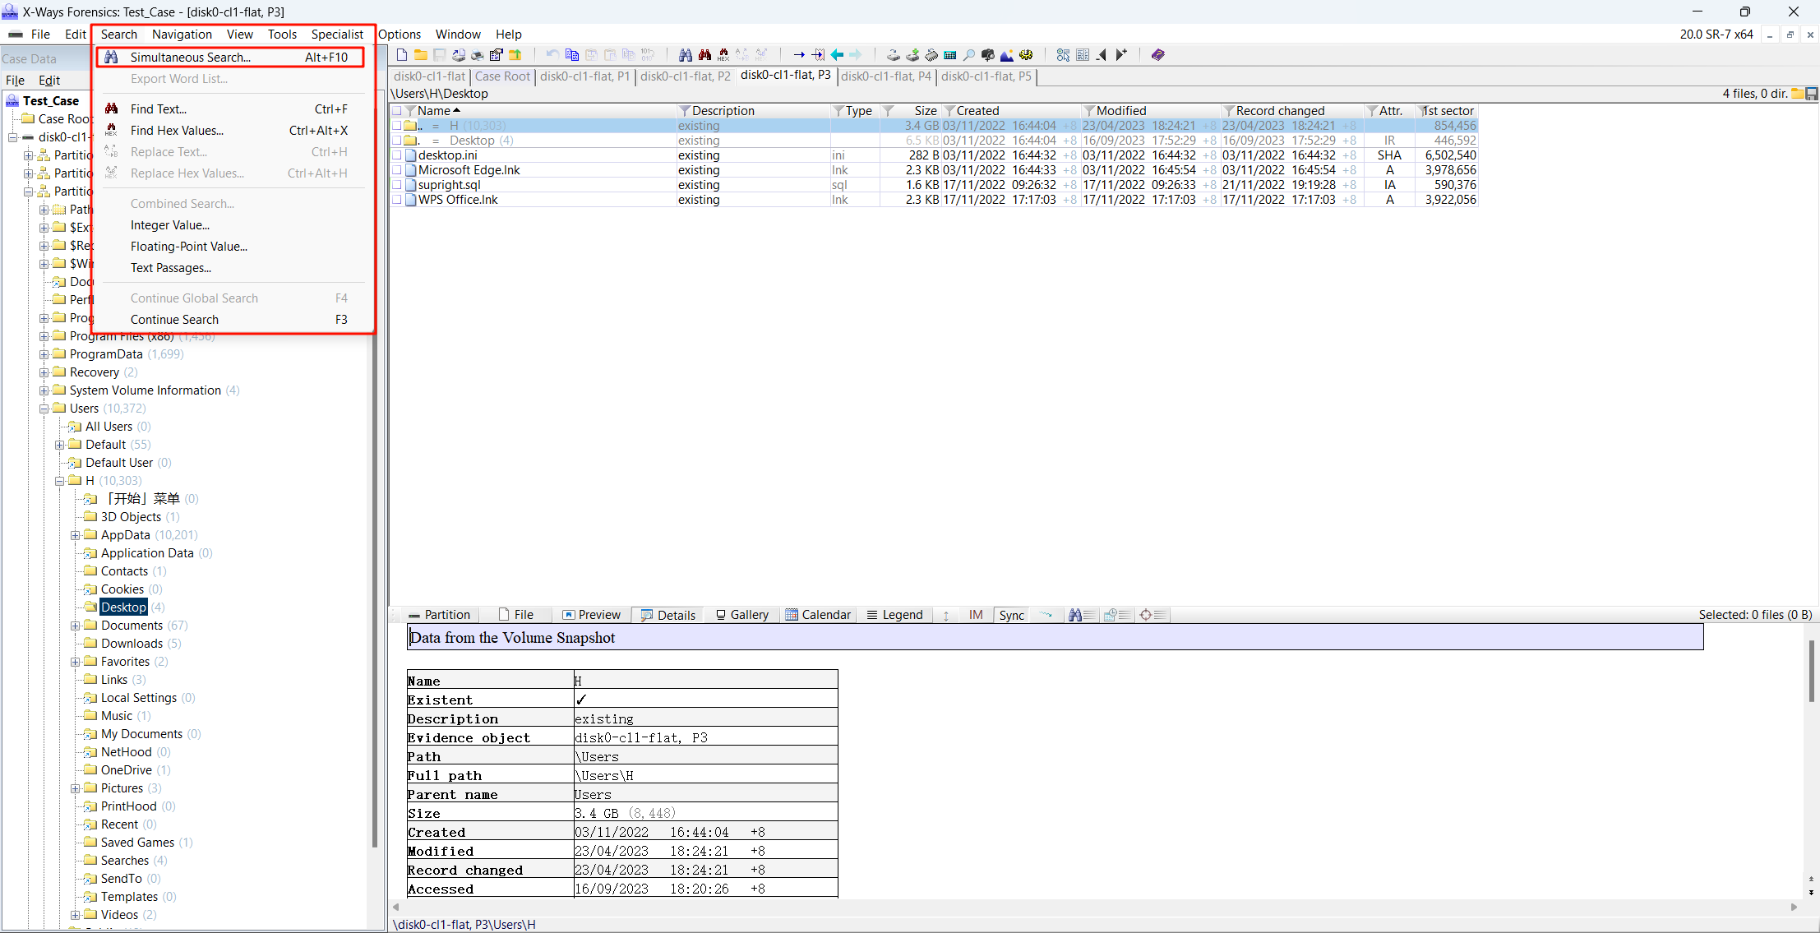This screenshot has width=1820, height=933.
Task: Expand the Default user folder in the tree
Action: point(60,445)
